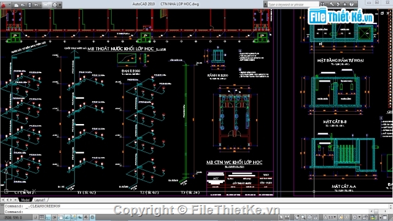
Task: Toggle Grid Display in status bar
Action: 42,217
